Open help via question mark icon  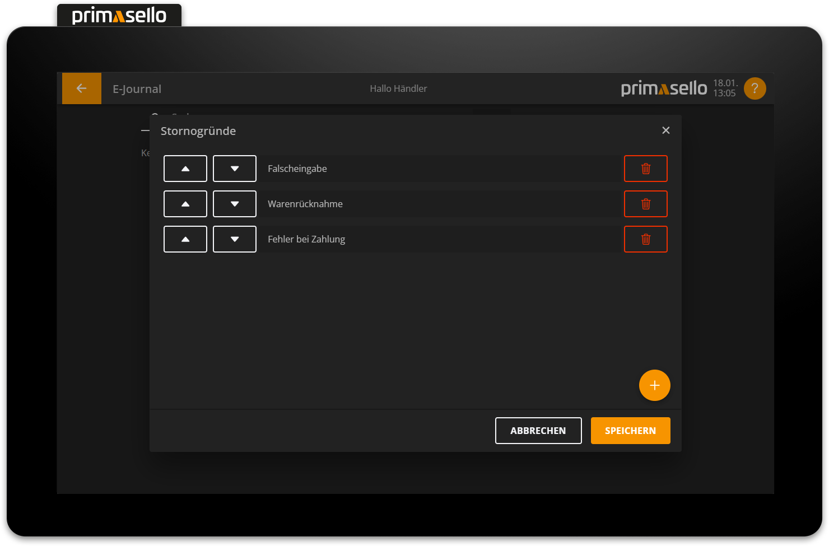(x=755, y=88)
